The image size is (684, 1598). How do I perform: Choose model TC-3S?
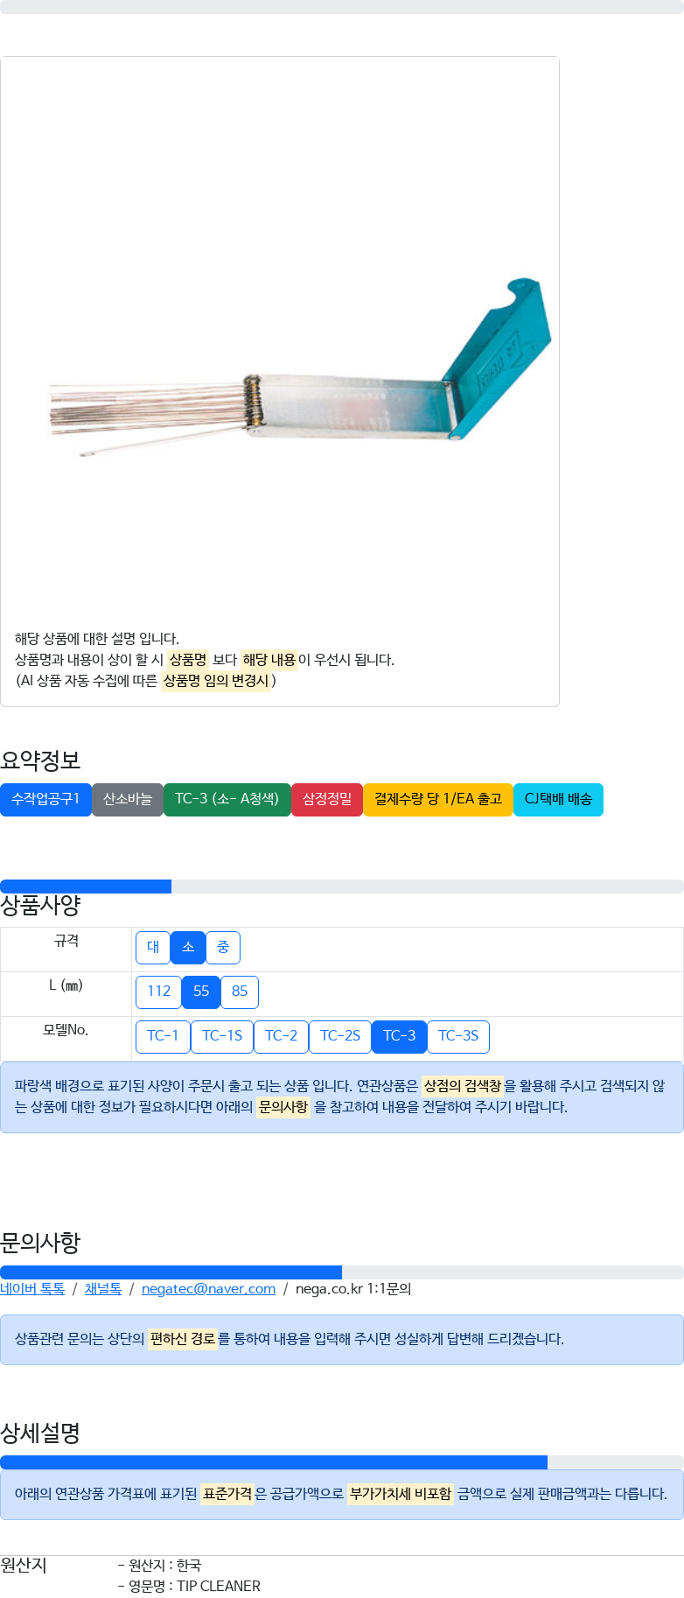pyautogui.click(x=458, y=1036)
